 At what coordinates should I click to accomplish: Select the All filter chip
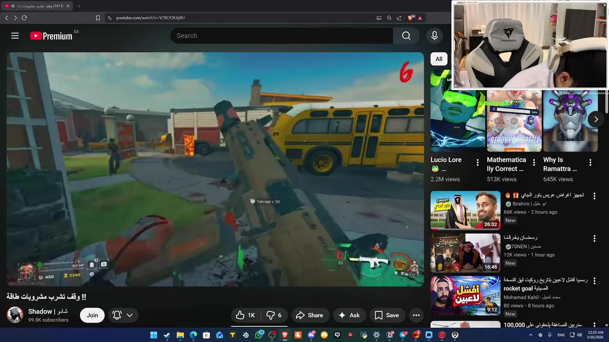[439, 59]
